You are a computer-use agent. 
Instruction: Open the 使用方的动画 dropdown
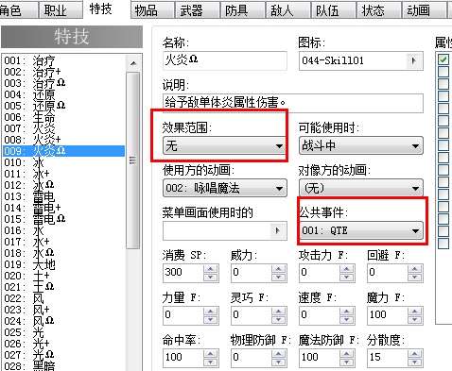coord(225,188)
